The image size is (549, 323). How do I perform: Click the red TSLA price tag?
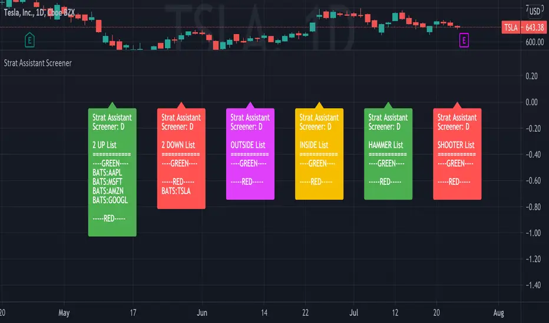point(510,27)
